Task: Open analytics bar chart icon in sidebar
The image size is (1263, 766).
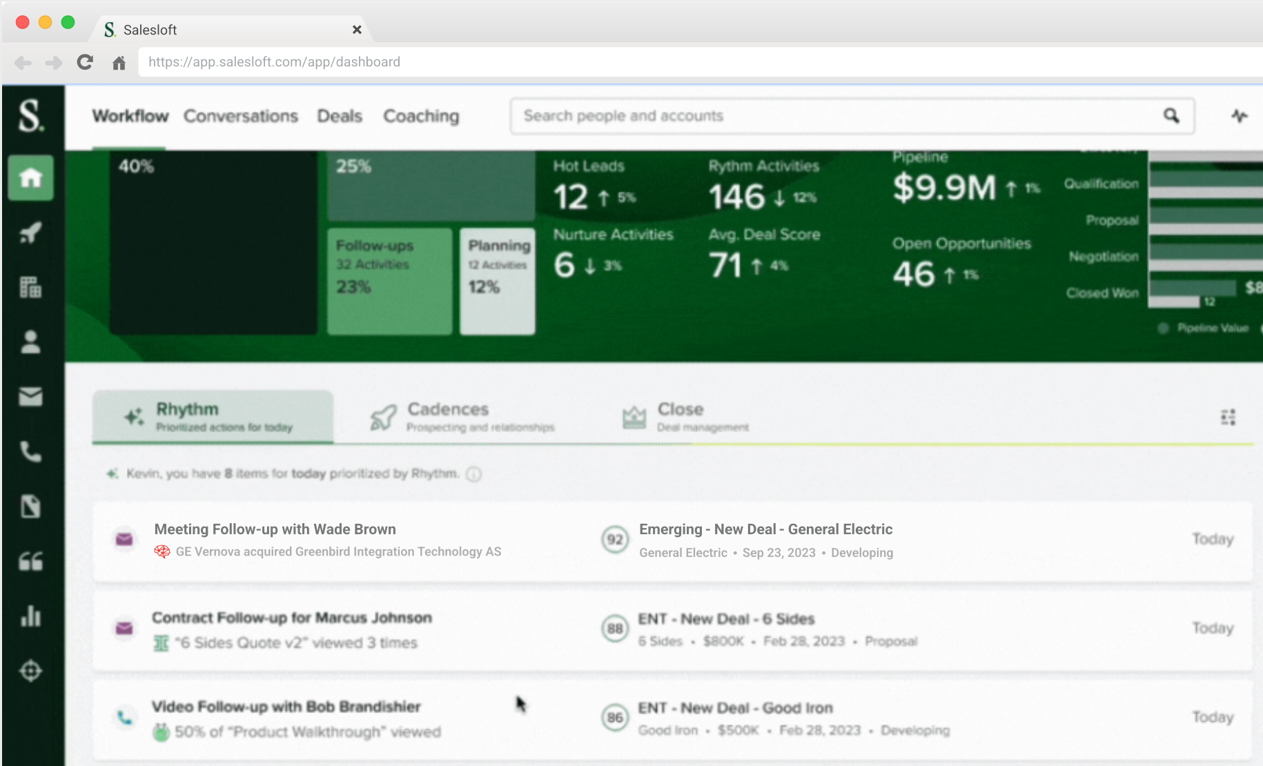Action: (30, 616)
